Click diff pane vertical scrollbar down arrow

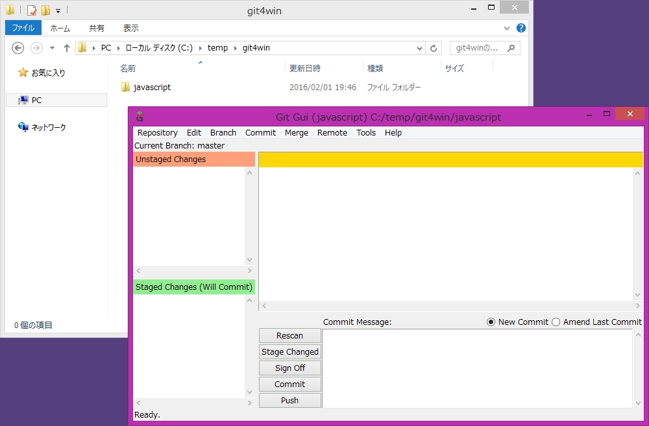[637, 295]
